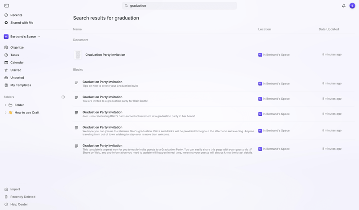Viewport: 359px width, 210px height.
Task: Click the user avatar icon
Action: [352, 6]
